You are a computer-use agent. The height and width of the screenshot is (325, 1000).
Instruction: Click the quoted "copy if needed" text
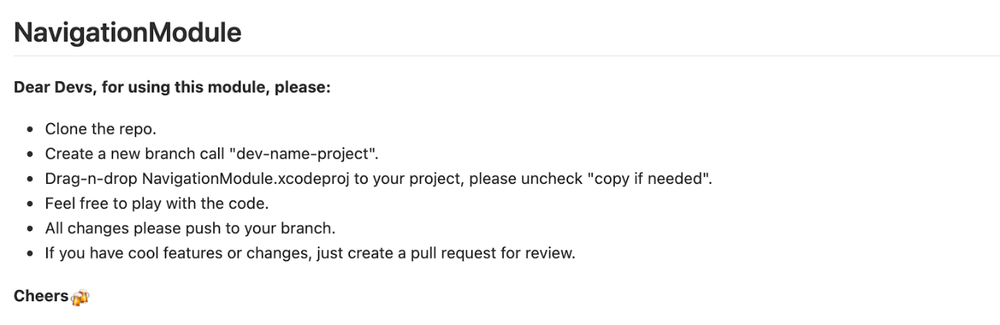[649, 178]
